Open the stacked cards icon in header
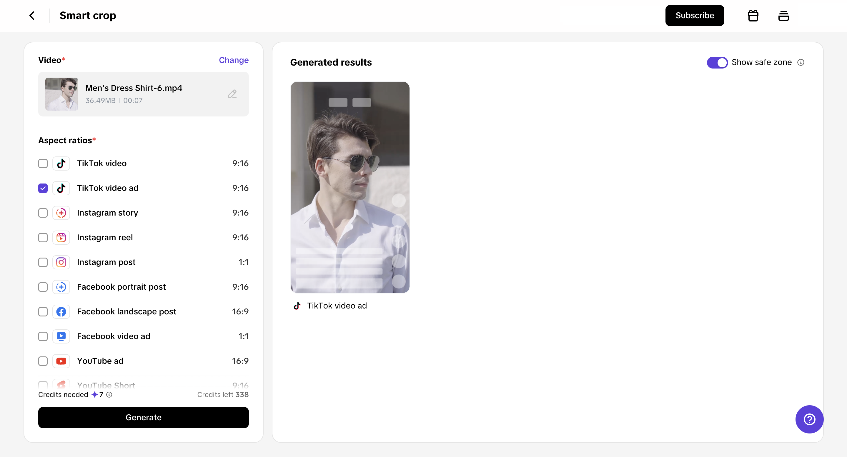 [x=783, y=16]
